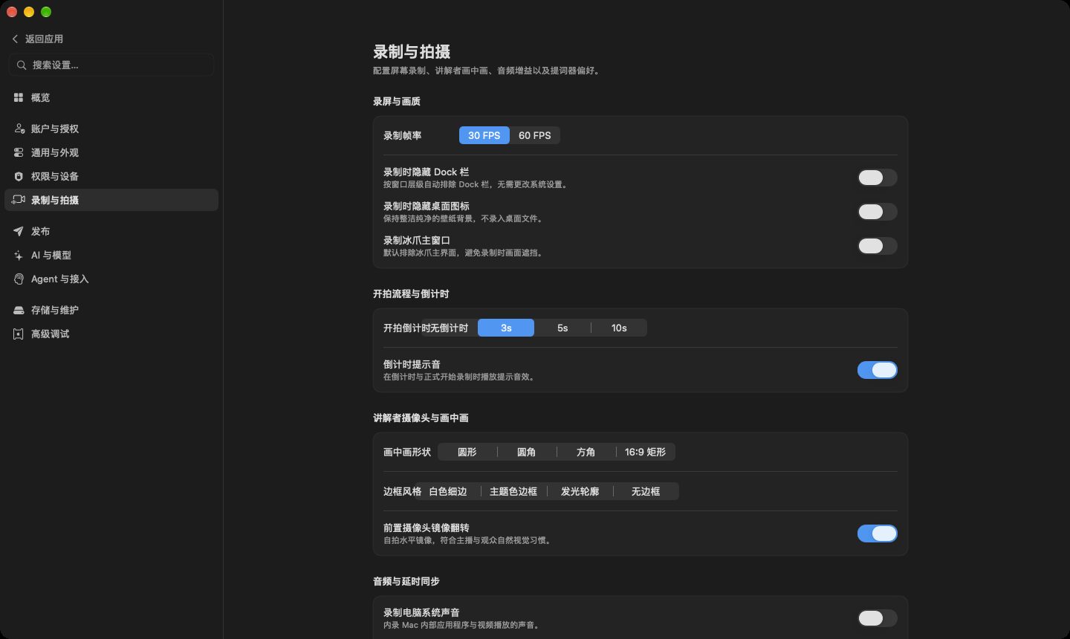Click the 讲解者摄像头与画中画 section title

coord(421,418)
